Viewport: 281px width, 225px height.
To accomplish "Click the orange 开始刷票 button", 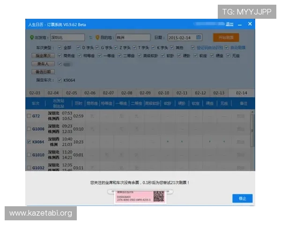I will [x=226, y=37].
